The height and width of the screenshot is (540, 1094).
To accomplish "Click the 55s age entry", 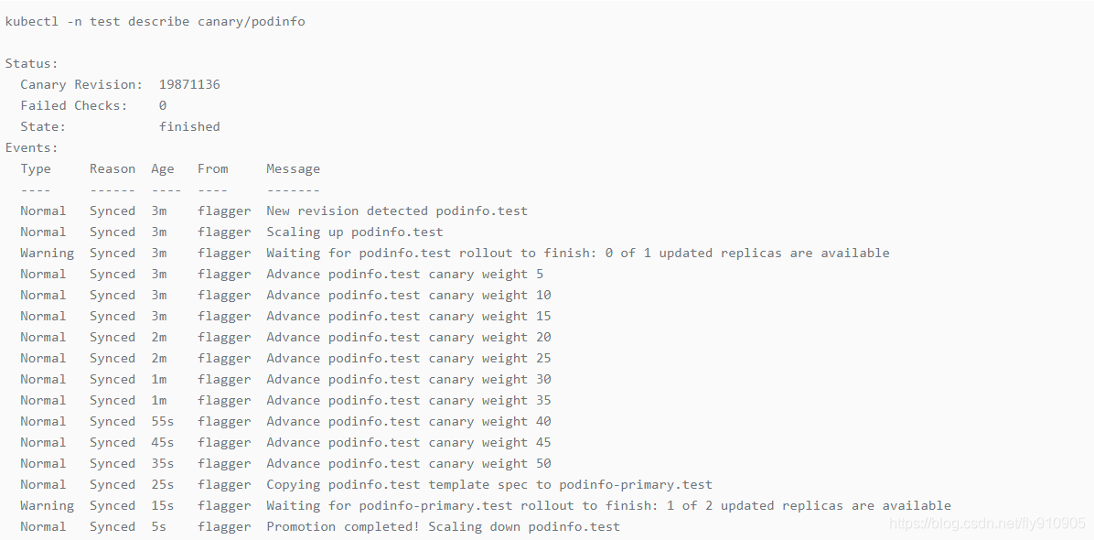I will 163,421.
